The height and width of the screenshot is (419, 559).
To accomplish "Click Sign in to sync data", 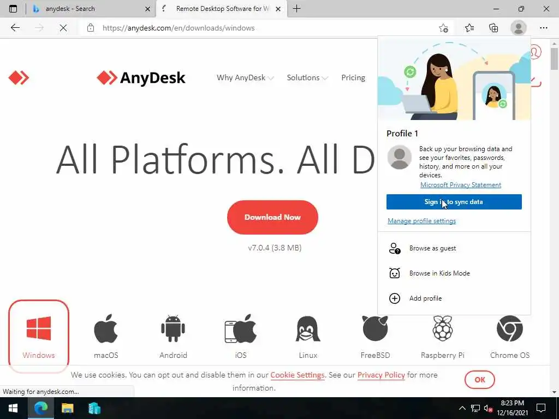I will [454, 202].
